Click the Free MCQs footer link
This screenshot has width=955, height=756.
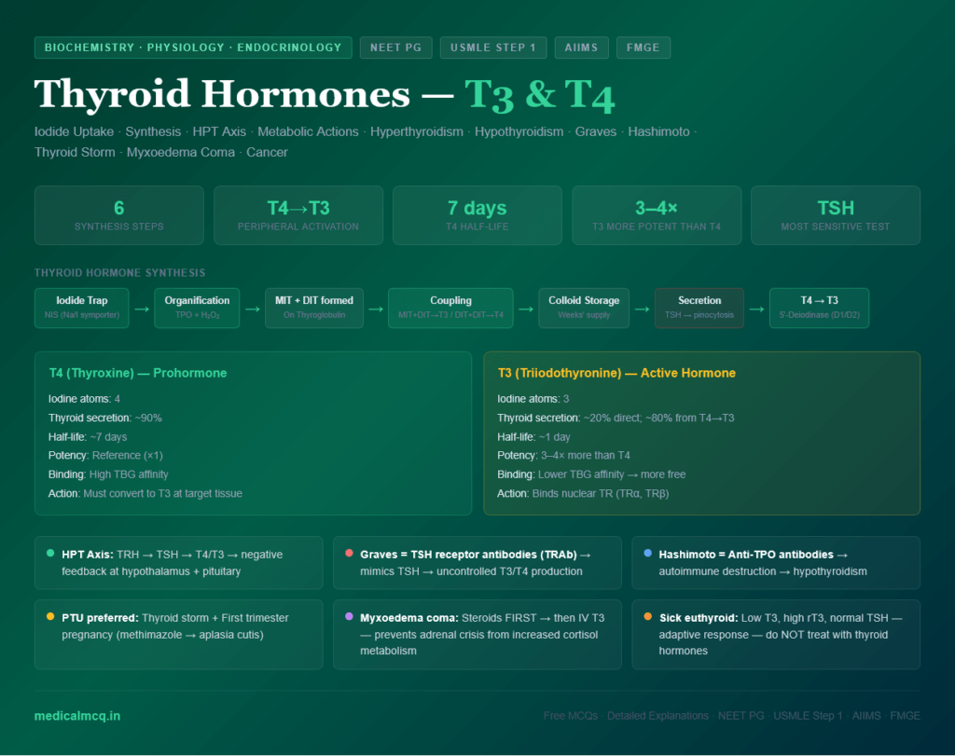point(570,716)
